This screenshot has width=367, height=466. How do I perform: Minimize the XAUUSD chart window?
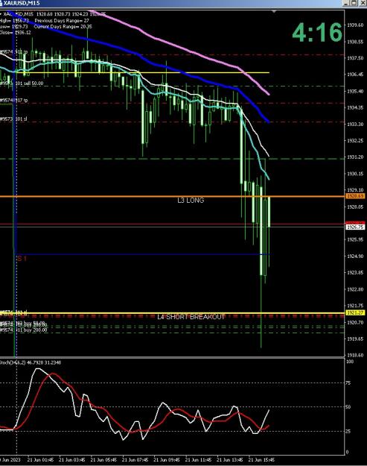(346, 3)
